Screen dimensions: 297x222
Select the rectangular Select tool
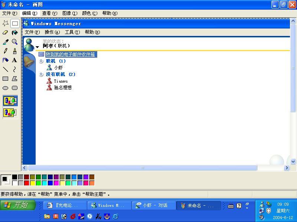click(15, 23)
